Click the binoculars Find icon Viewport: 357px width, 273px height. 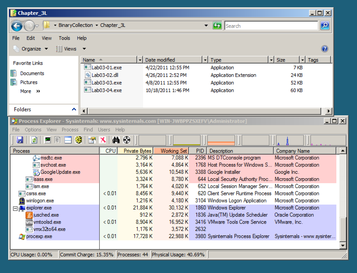[x=116, y=140]
